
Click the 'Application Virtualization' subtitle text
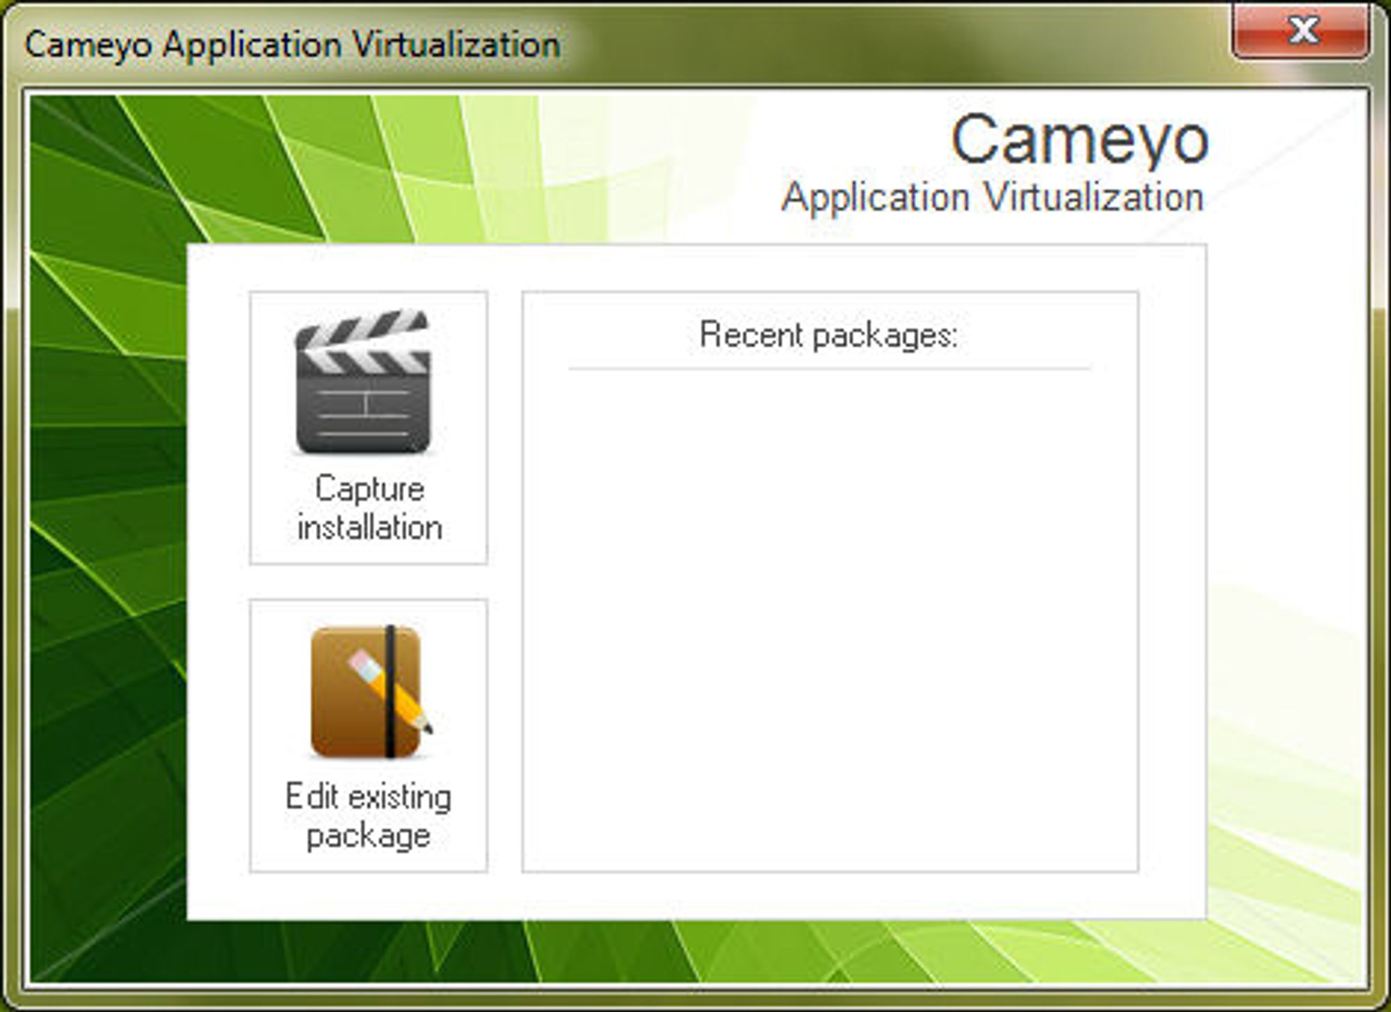(x=992, y=197)
